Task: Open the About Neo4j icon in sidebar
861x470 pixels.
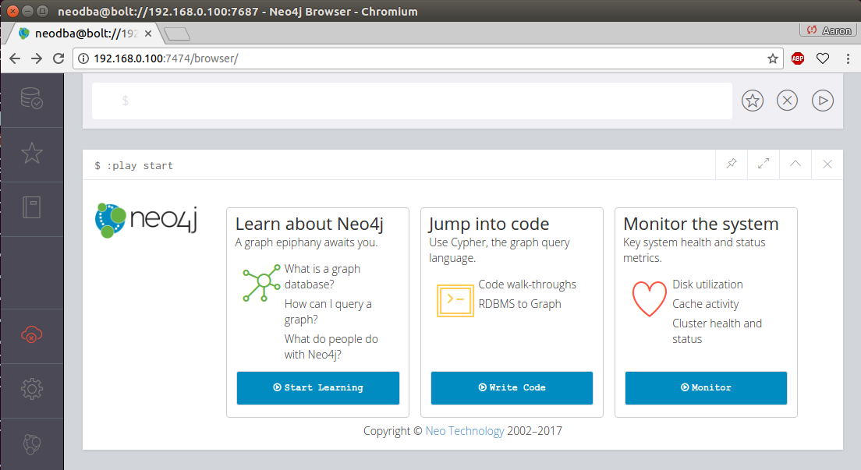Action: click(x=31, y=443)
